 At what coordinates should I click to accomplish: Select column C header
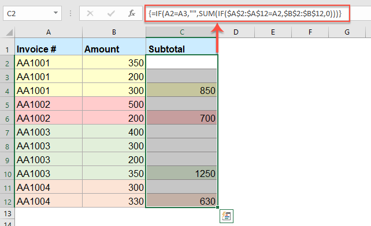point(181,32)
